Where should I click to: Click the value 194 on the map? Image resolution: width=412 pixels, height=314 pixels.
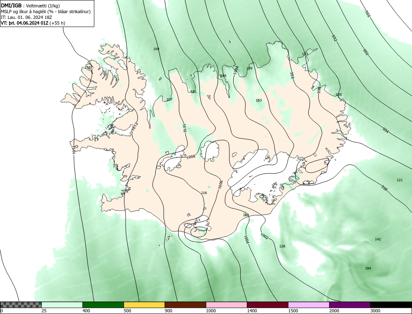368,268
